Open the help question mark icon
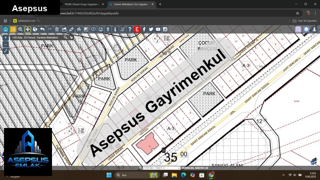The height and width of the screenshot is (180, 320). 130,29
